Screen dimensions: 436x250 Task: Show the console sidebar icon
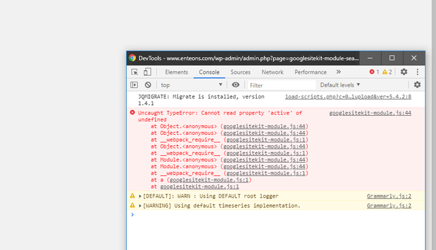[x=134, y=85]
